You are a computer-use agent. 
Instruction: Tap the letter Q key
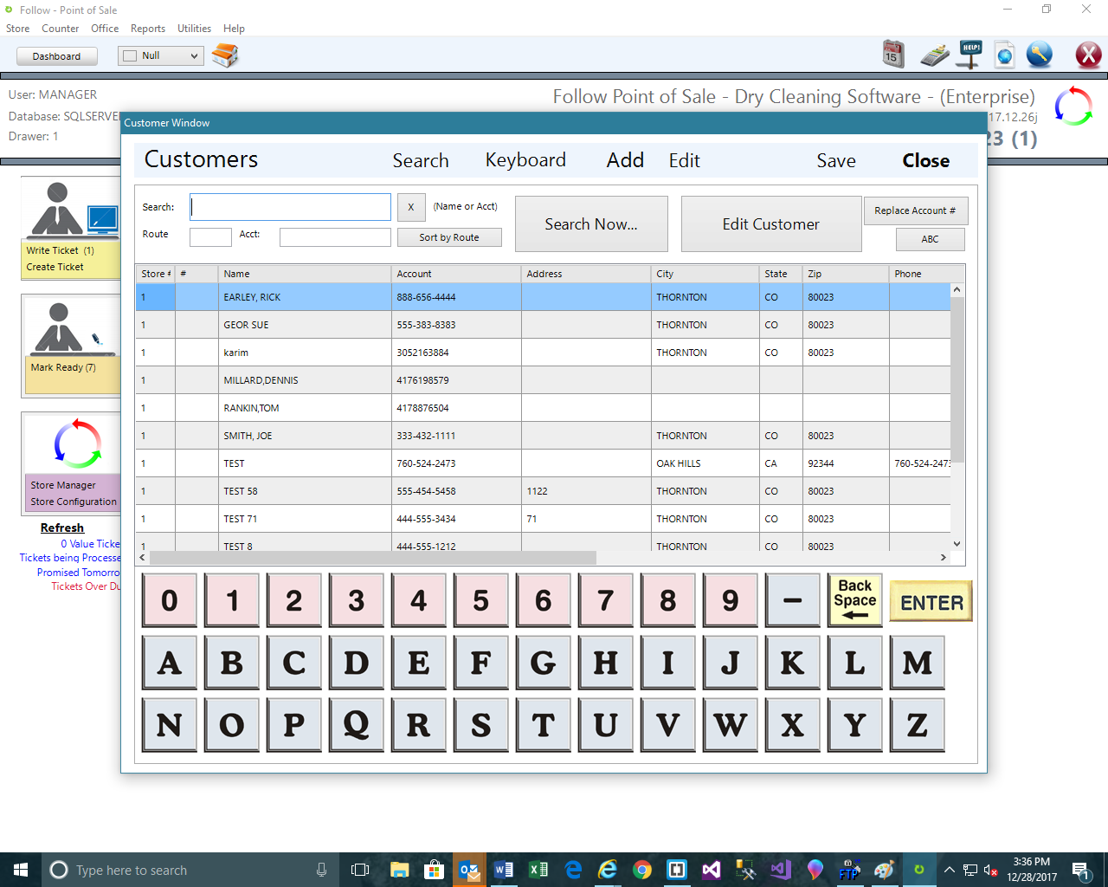(356, 725)
